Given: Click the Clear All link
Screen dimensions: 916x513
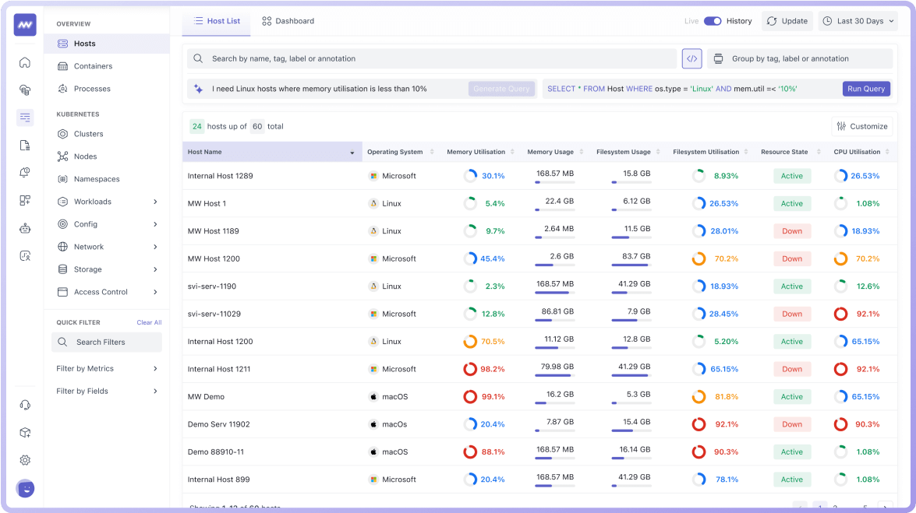Looking at the screenshot, I should tap(149, 322).
